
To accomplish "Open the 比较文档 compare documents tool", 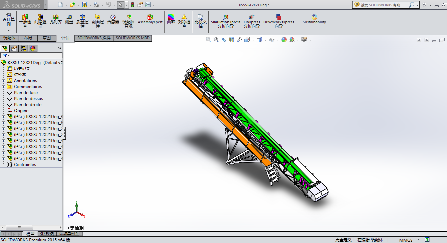I will point(201,21).
